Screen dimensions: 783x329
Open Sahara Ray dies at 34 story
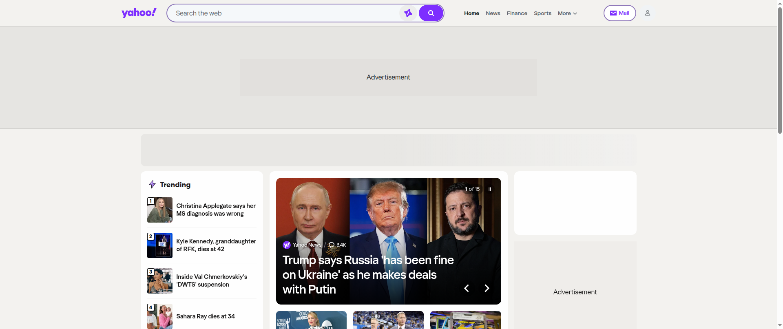coord(206,316)
